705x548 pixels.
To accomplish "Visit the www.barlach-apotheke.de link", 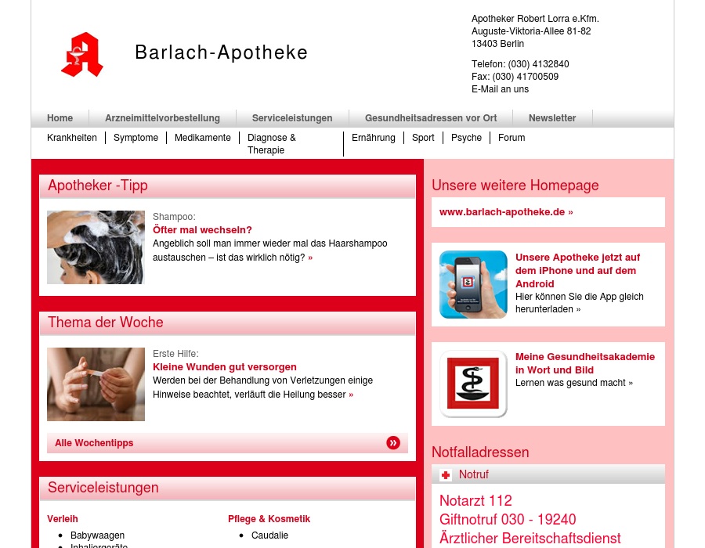I will pyautogui.click(x=505, y=212).
